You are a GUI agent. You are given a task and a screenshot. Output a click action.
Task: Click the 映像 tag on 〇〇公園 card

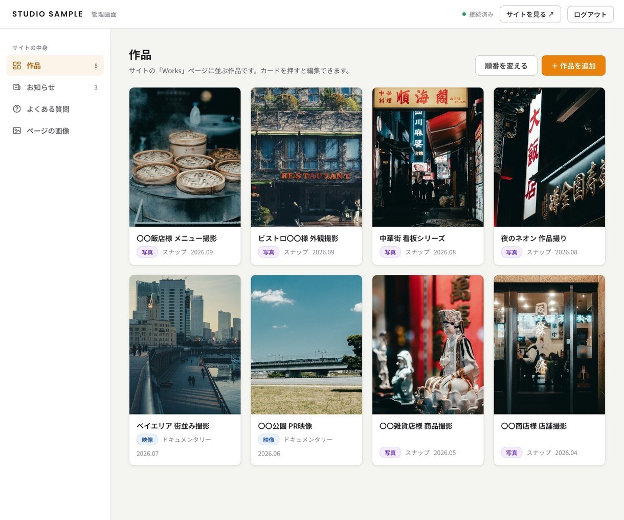point(269,440)
